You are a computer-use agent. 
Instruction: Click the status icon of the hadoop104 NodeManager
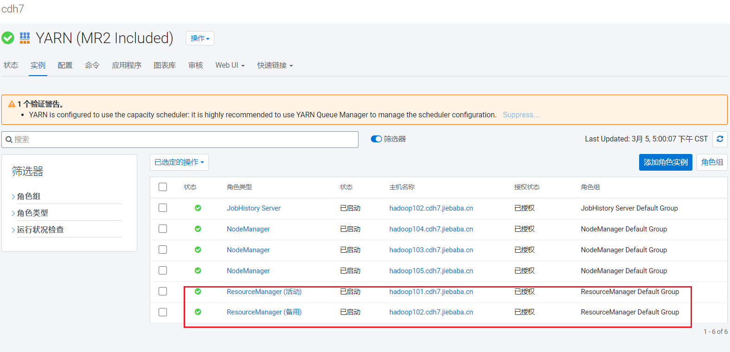click(x=198, y=229)
